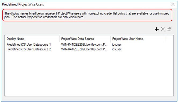Viewport: 178px width, 102px height.
Task: Click the blank header right of User Name column
Action: (169, 39)
